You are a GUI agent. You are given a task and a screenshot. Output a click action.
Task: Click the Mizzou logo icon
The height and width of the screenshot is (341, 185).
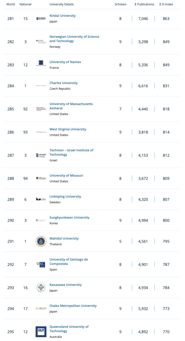tap(41, 178)
